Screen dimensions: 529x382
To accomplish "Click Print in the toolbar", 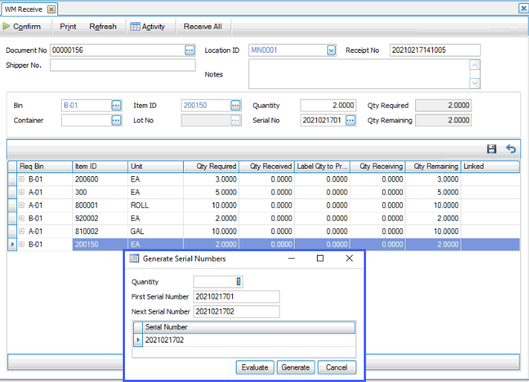I will click(68, 27).
